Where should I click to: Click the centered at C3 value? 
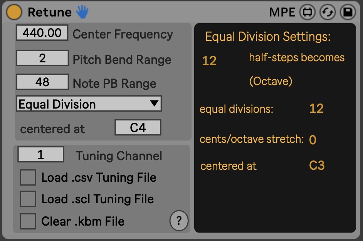pyautogui.click(x=317, y=166)
